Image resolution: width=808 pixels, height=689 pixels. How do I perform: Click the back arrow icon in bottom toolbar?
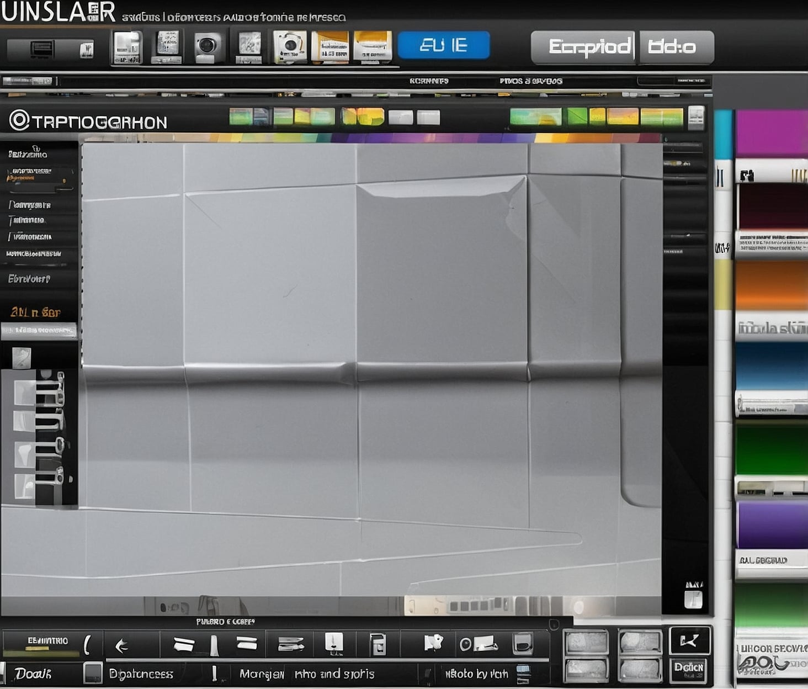(121, 645)
